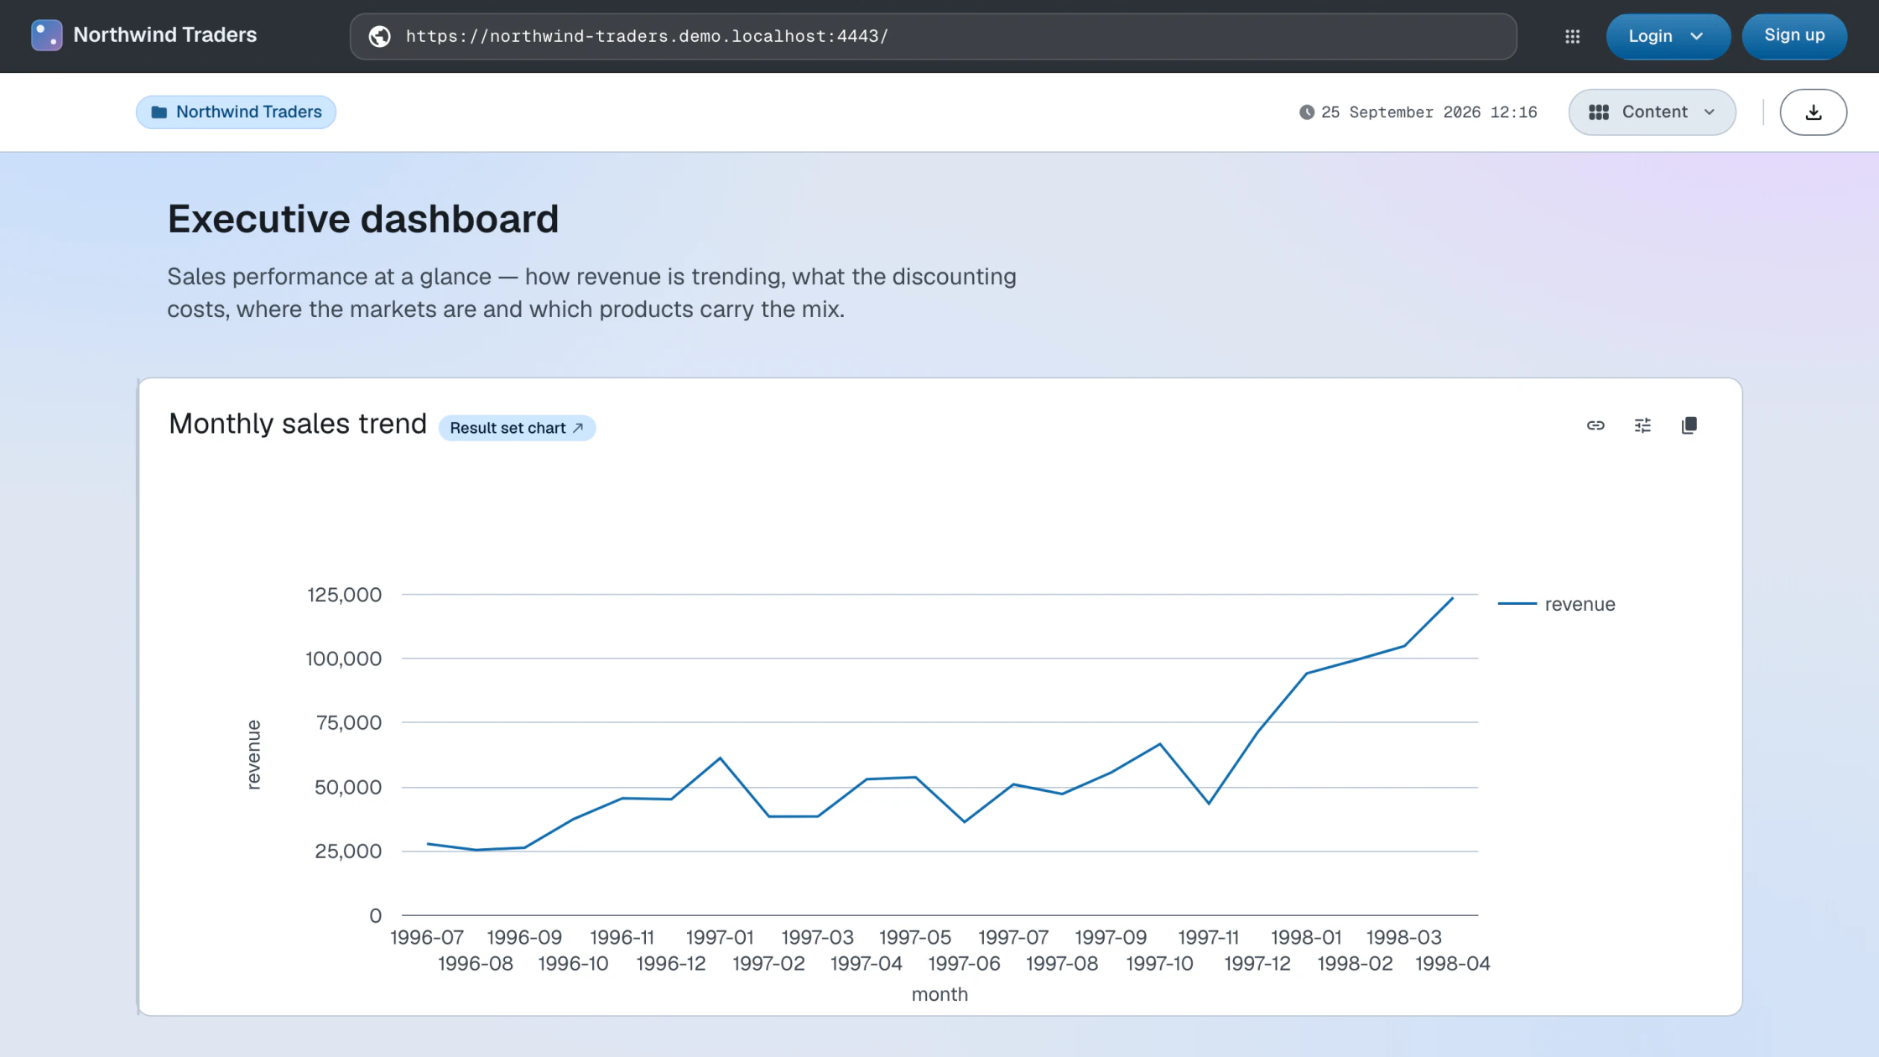Click the Executive dashboard heading
The image size is (1879, 1057).
(x=362, y=219)
